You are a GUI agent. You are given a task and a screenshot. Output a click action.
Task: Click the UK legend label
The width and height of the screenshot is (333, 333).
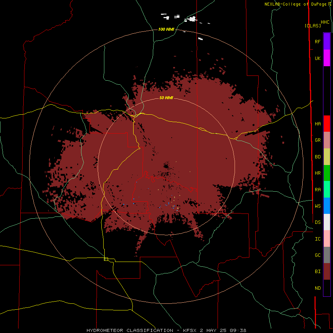click(x=317, y=58)
